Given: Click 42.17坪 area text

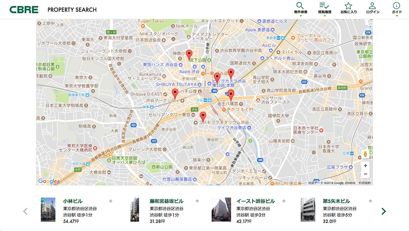Looking at the screenshot, I should coord(244,221).
